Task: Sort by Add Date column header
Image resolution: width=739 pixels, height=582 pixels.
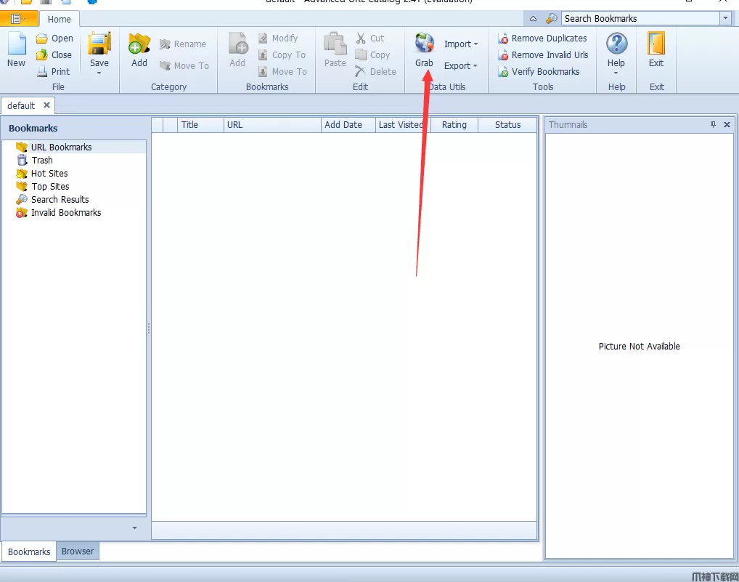Action: (x=348, y=125)
